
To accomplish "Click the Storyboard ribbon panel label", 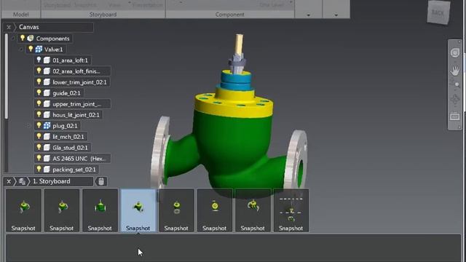I will [103, 15].
